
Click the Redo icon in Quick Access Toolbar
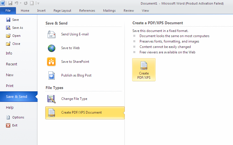pos(26,3)
